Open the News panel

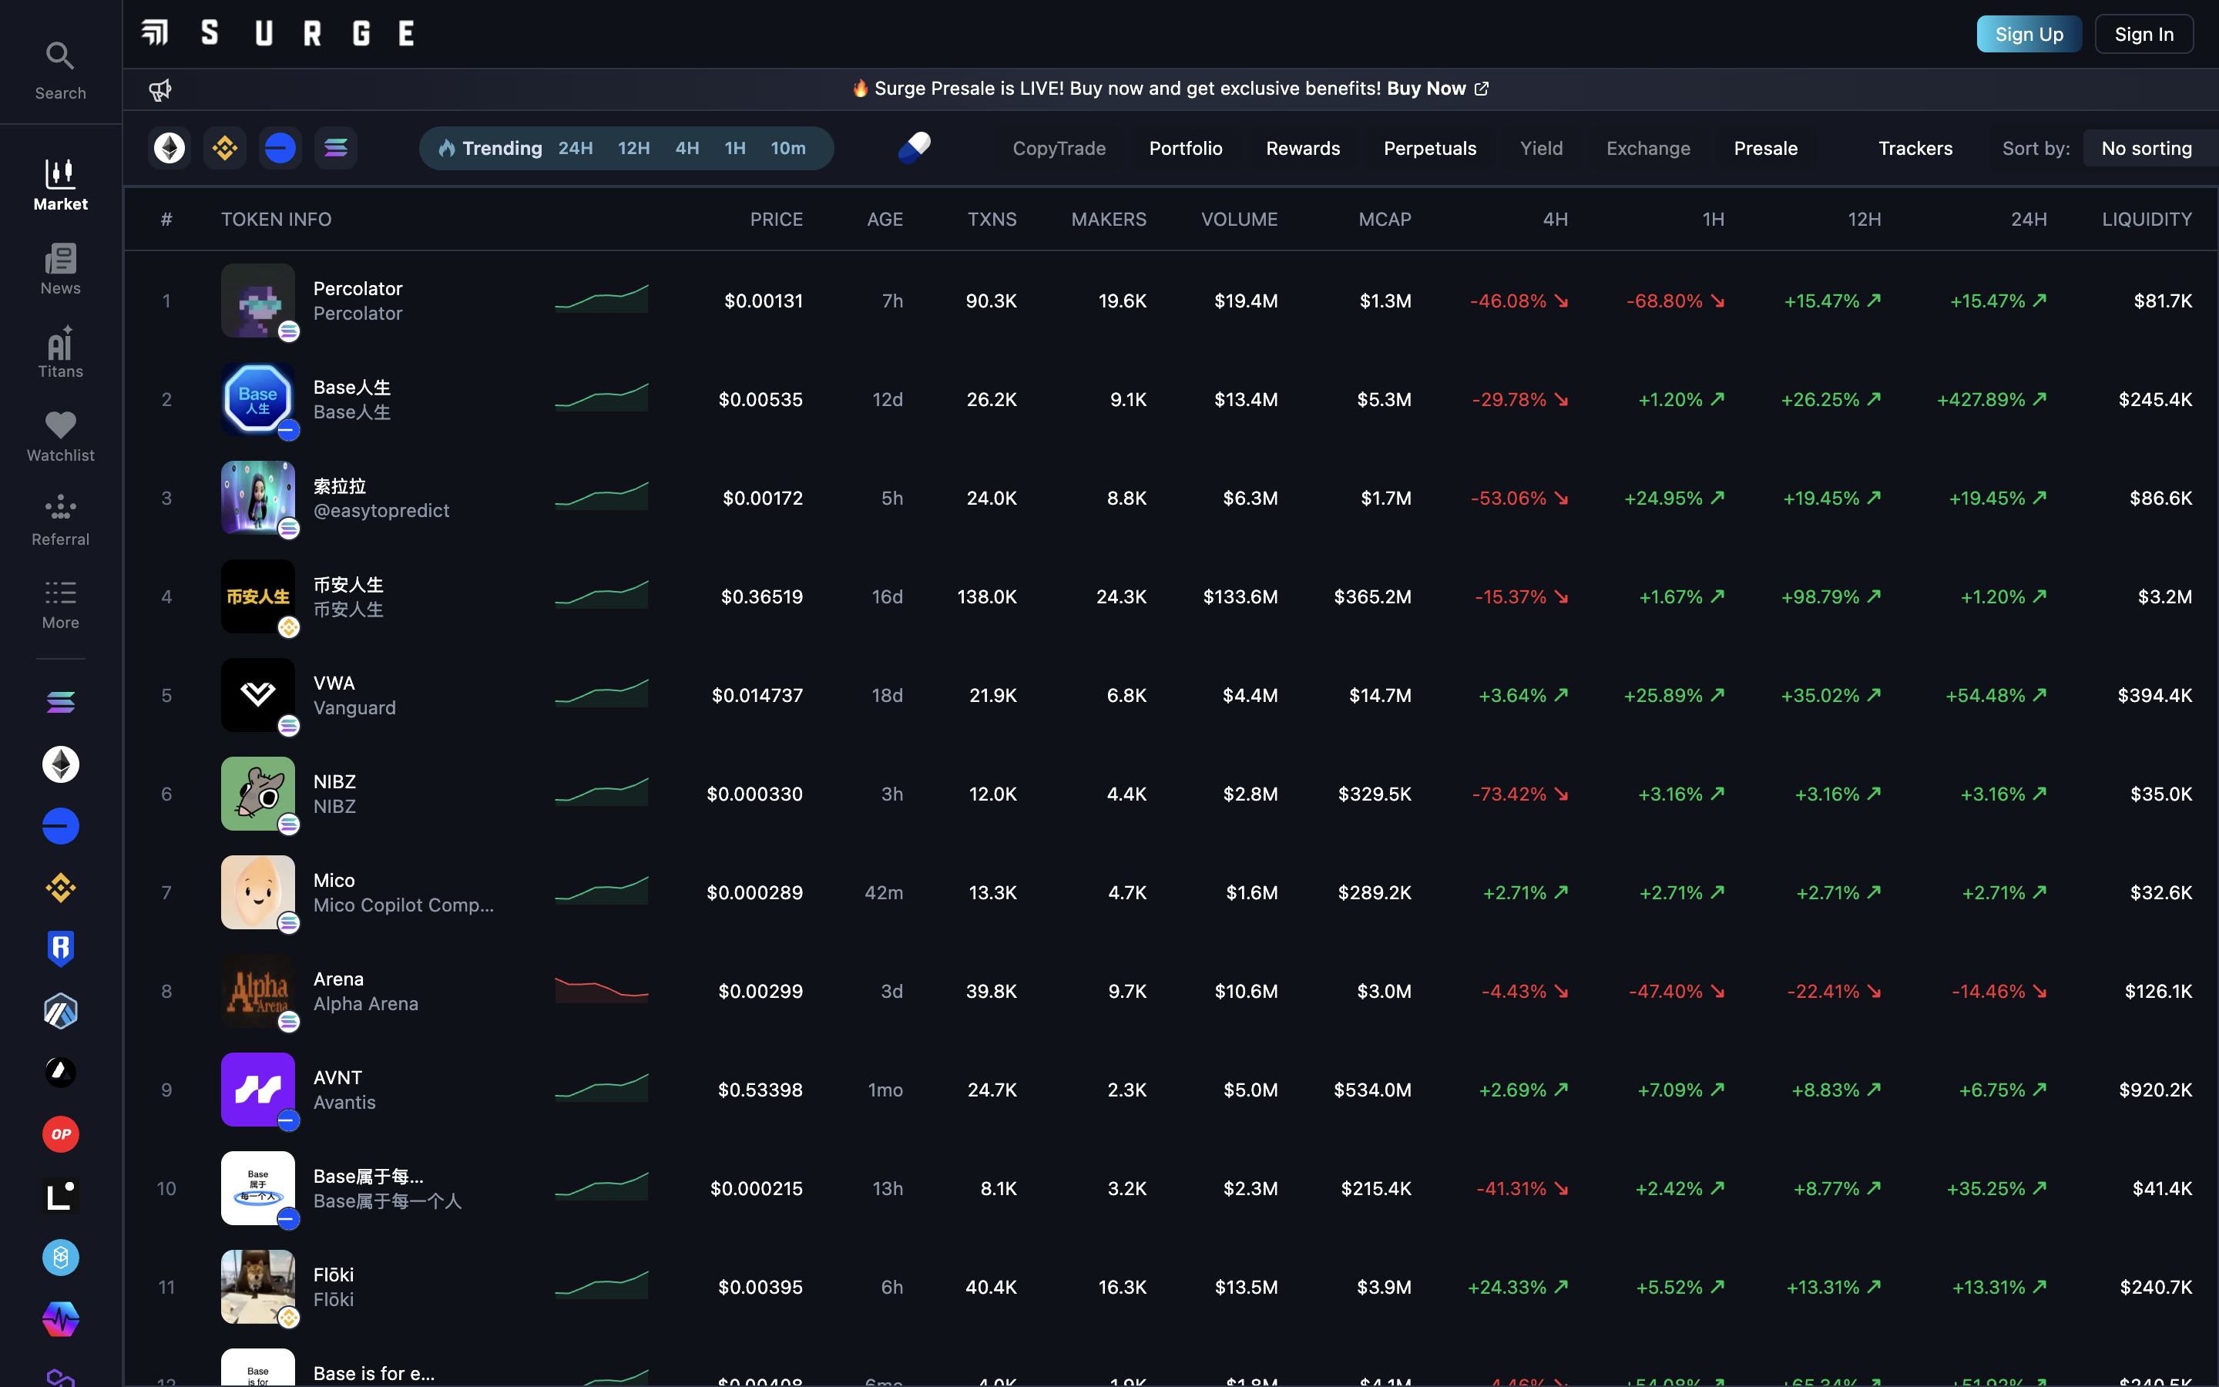[x=61, y=269]
